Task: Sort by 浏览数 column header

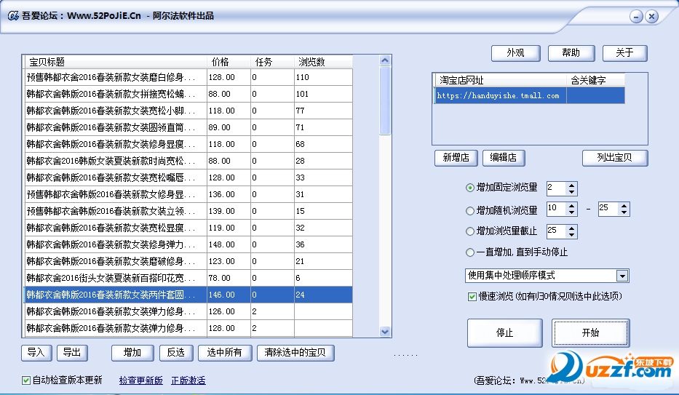Action: pyautogui.click(x=323, y=62)
